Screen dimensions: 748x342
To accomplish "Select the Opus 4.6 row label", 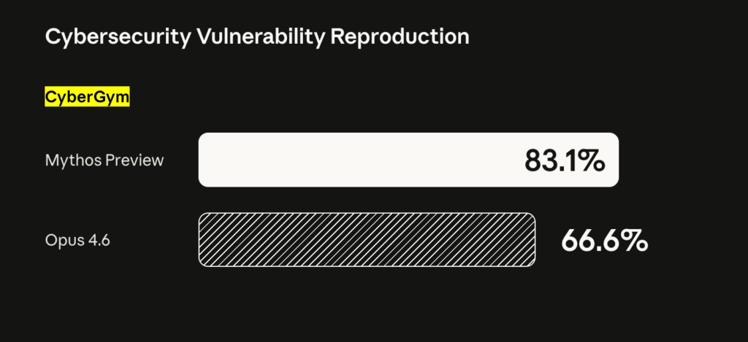I will click(77, 240).
